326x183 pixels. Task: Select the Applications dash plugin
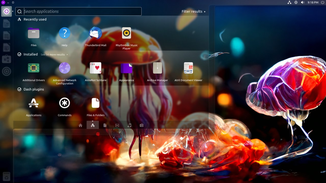point(34,103)
